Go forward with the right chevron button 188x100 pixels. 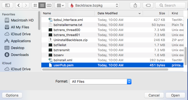point(26,5)
